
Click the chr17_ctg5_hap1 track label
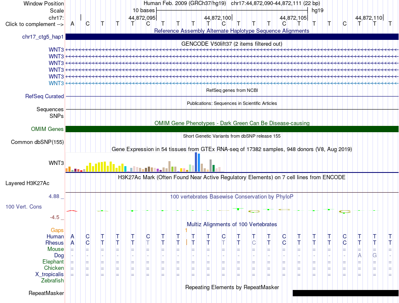(x=43, y=37)
